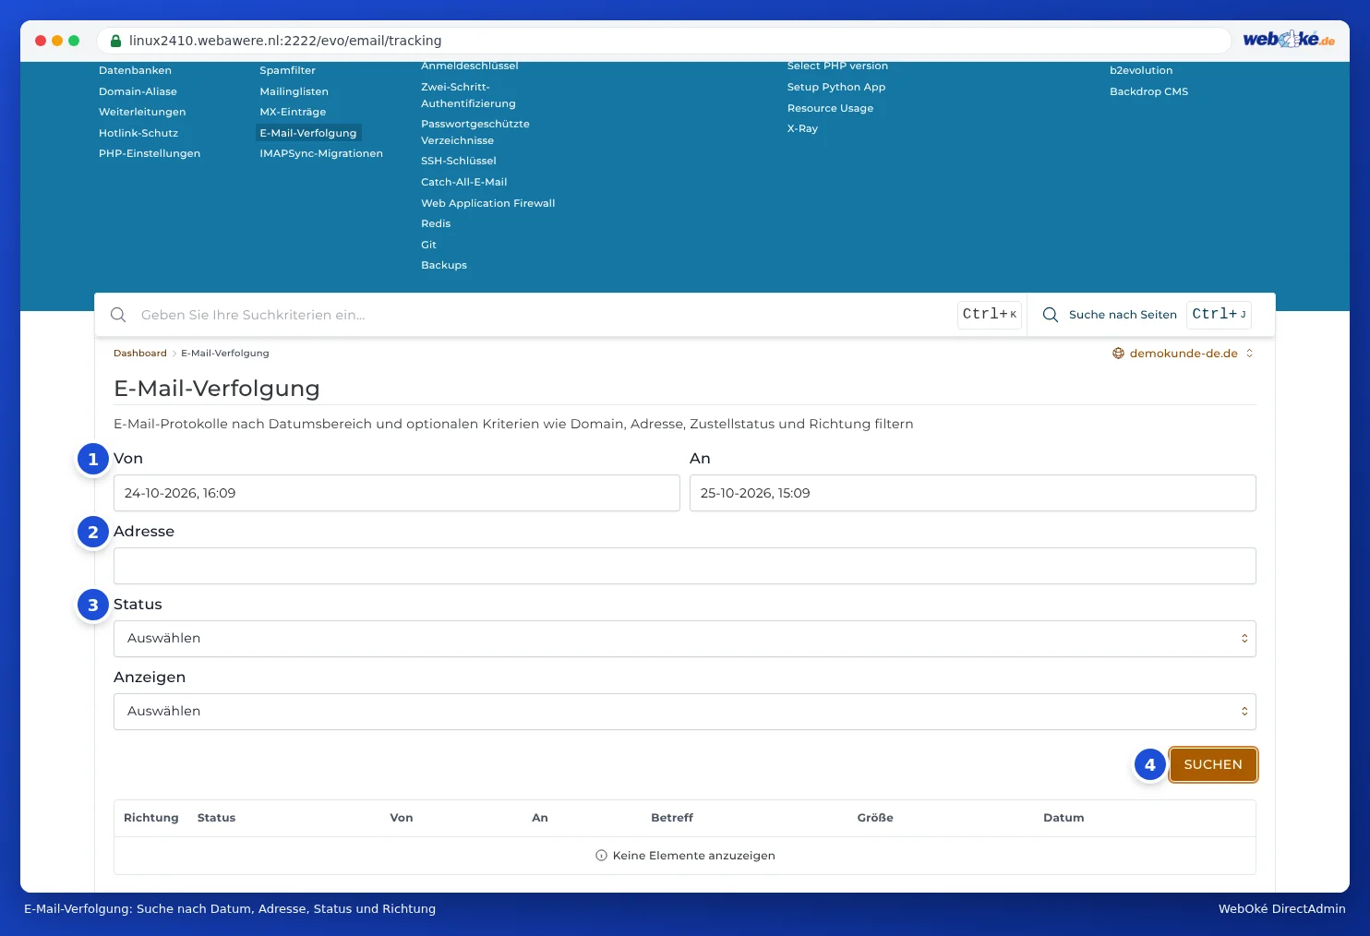This screenshot has height=936, width=1370.
Task: Click the globe icon beside demokunde-de.de
Action: pos(1118,354)
